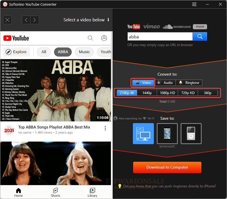Select the All filter chip

click(44, 52)
